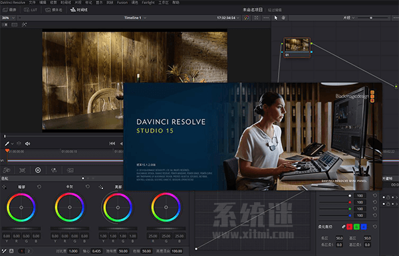The height and width of the screenshot is (256, 399).
Task: Select the node editor hand pan tool
Action: pos(283,18)
